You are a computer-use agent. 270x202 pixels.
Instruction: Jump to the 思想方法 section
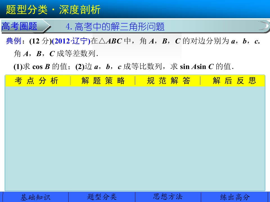pyautogui.click(x=168, y=197)
